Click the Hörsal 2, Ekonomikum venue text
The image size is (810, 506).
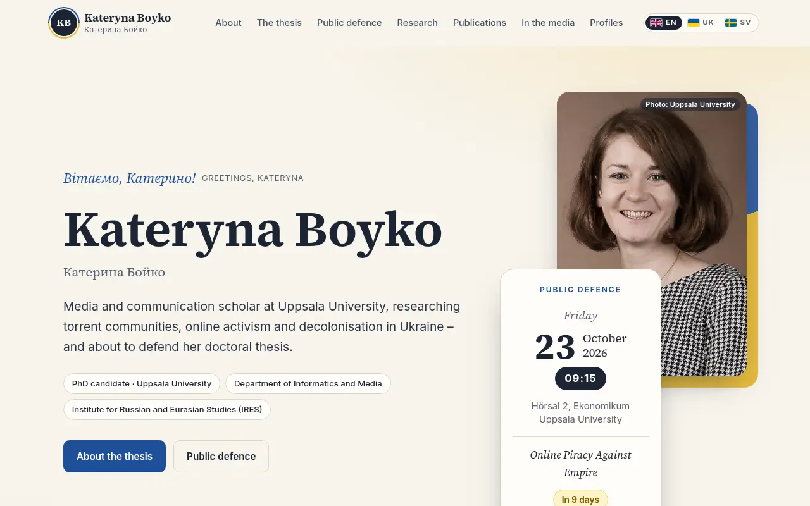[x=580, y=406]
